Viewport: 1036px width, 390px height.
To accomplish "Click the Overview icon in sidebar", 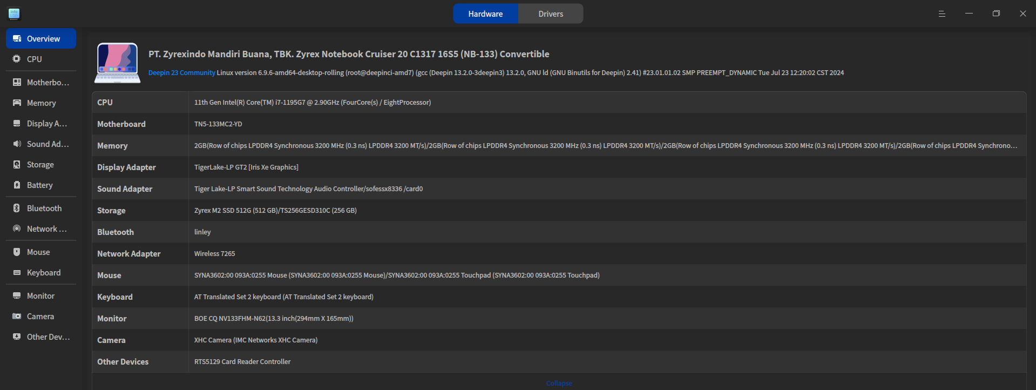I will (17, 38).
